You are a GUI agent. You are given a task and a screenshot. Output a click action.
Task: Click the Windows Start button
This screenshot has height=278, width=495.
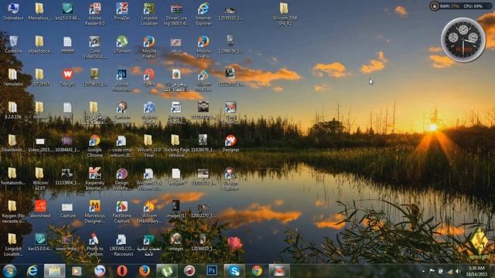tap(9, 271)
